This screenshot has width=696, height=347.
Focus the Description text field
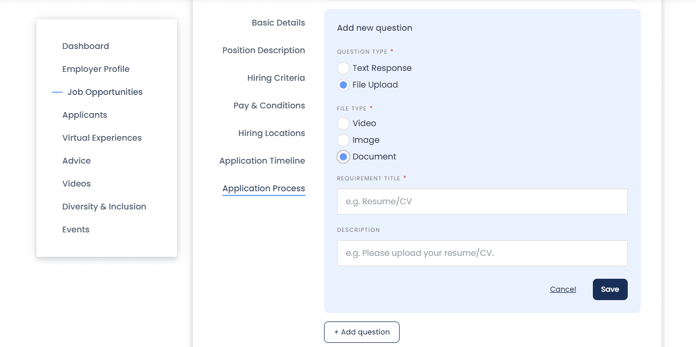[482, 253]
